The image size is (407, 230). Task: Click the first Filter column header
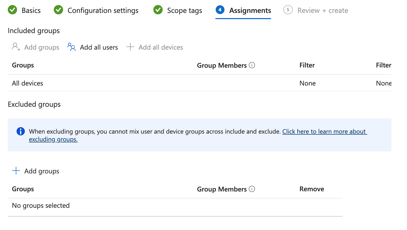pos(307,65)
